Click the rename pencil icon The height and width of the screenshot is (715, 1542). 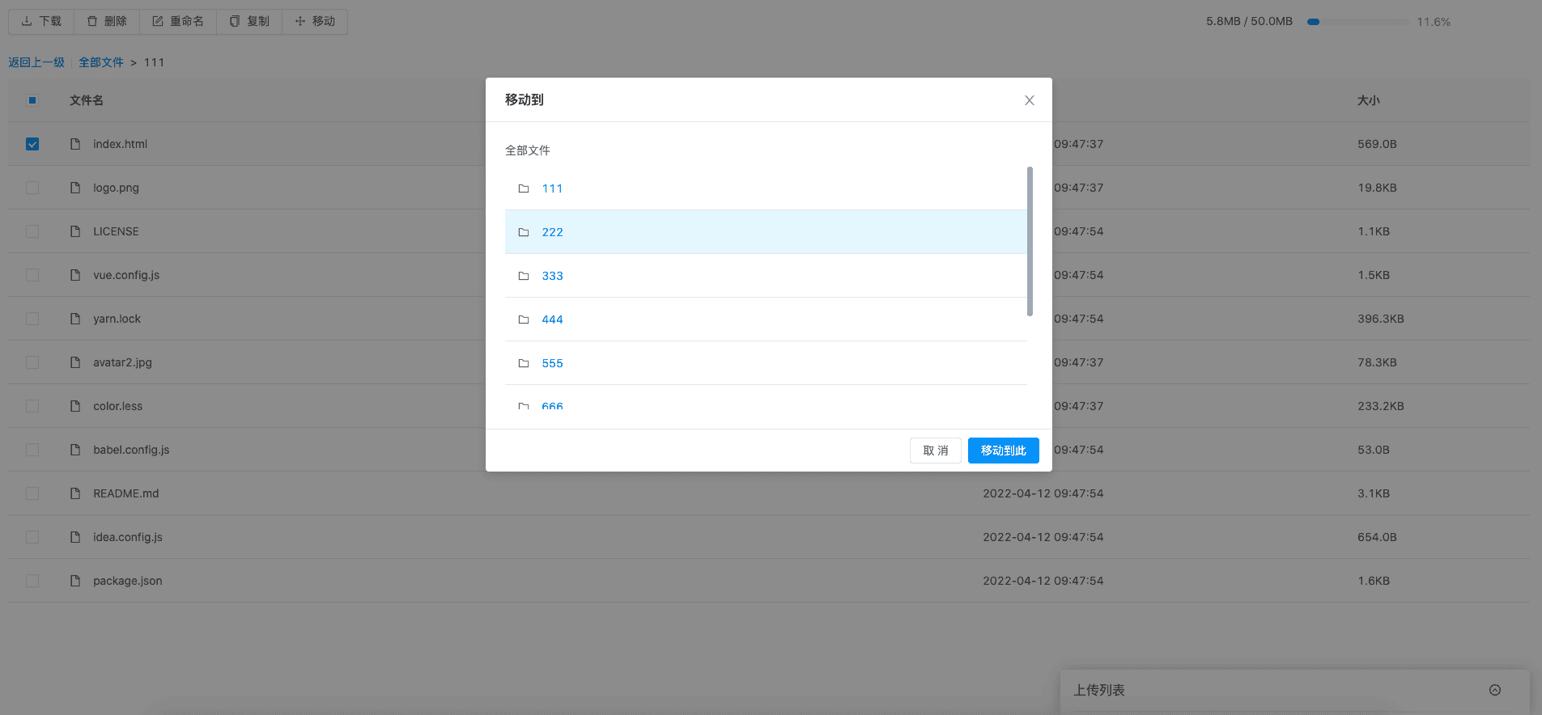click(x=158, y=21)
